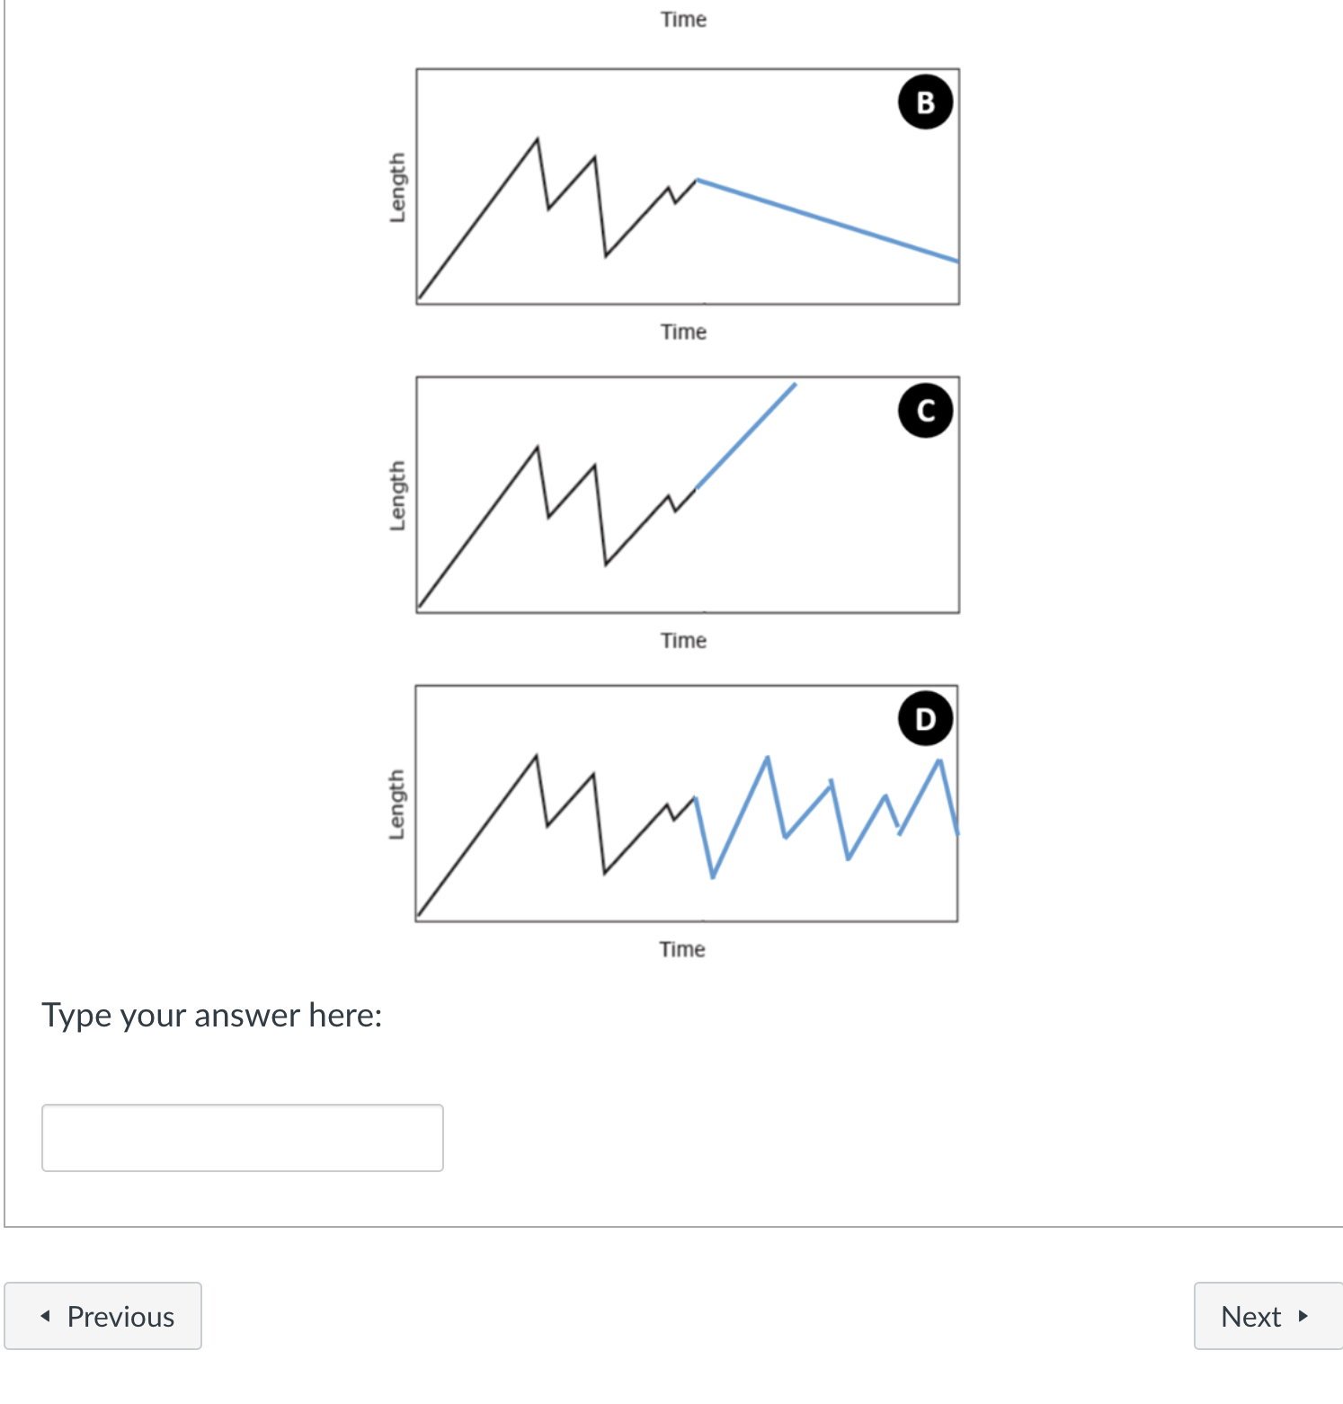Go to the Previous question
This screenshot has height=1404, width=1343.
102,1316
